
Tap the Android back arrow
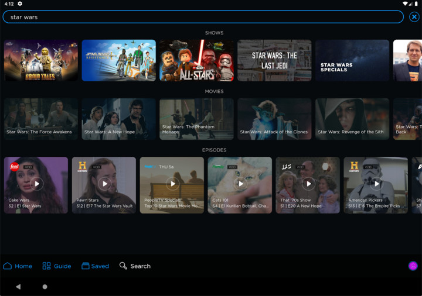click(x=18, y=287)
